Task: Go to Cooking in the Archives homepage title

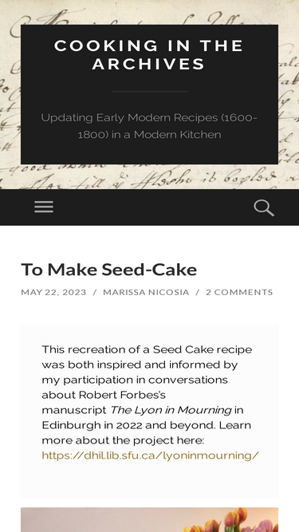Action: click(x=149, y=54)
